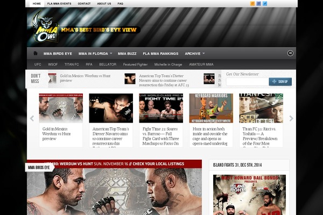Open Fight Time 21: Soares vs. Barroso title
The height and width of the screenshot is (215, 323).
click(x=160, y=136)
